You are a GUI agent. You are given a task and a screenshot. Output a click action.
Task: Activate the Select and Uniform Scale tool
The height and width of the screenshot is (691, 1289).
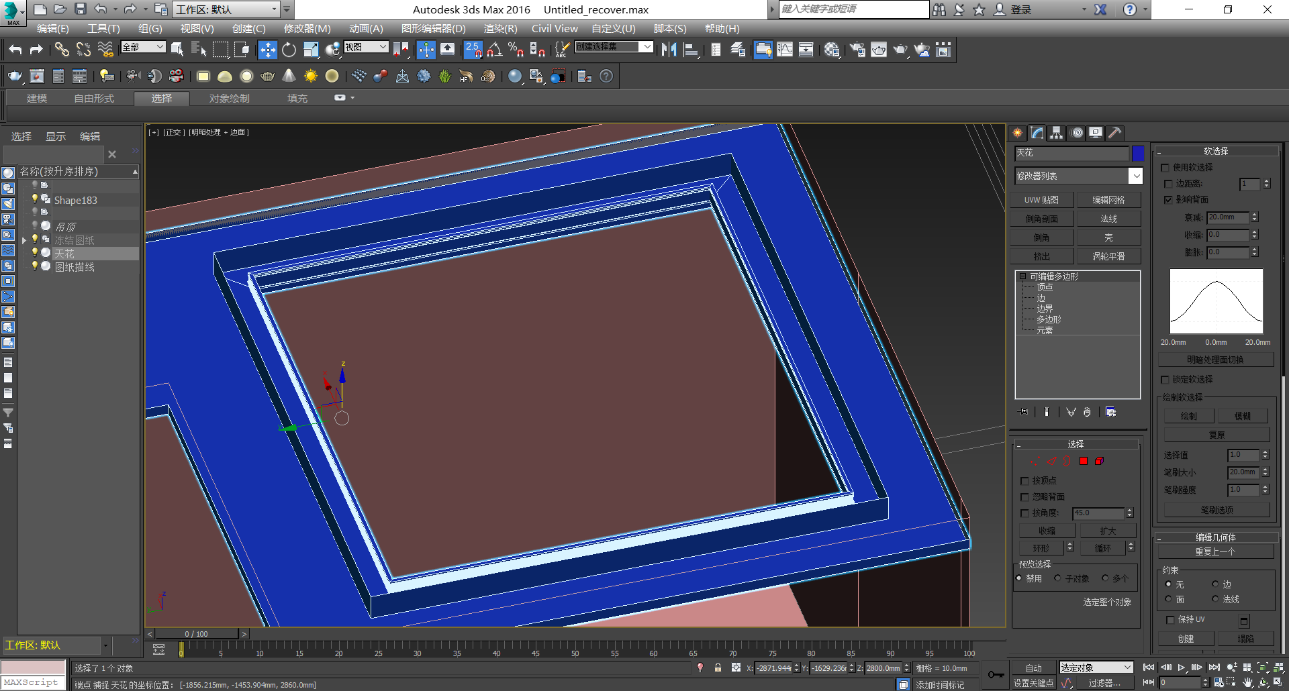[x=310, y=49]
